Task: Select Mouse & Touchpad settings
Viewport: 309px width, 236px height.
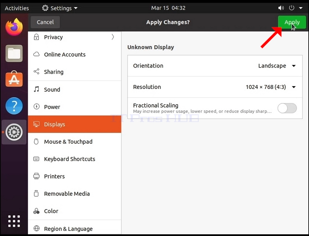Action: [75, 142]
